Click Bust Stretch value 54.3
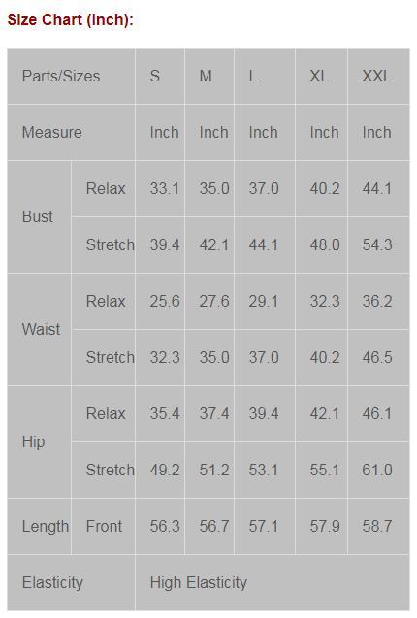Image resolution: width=417 pixels, height=618 pixels. coord(377,244)
